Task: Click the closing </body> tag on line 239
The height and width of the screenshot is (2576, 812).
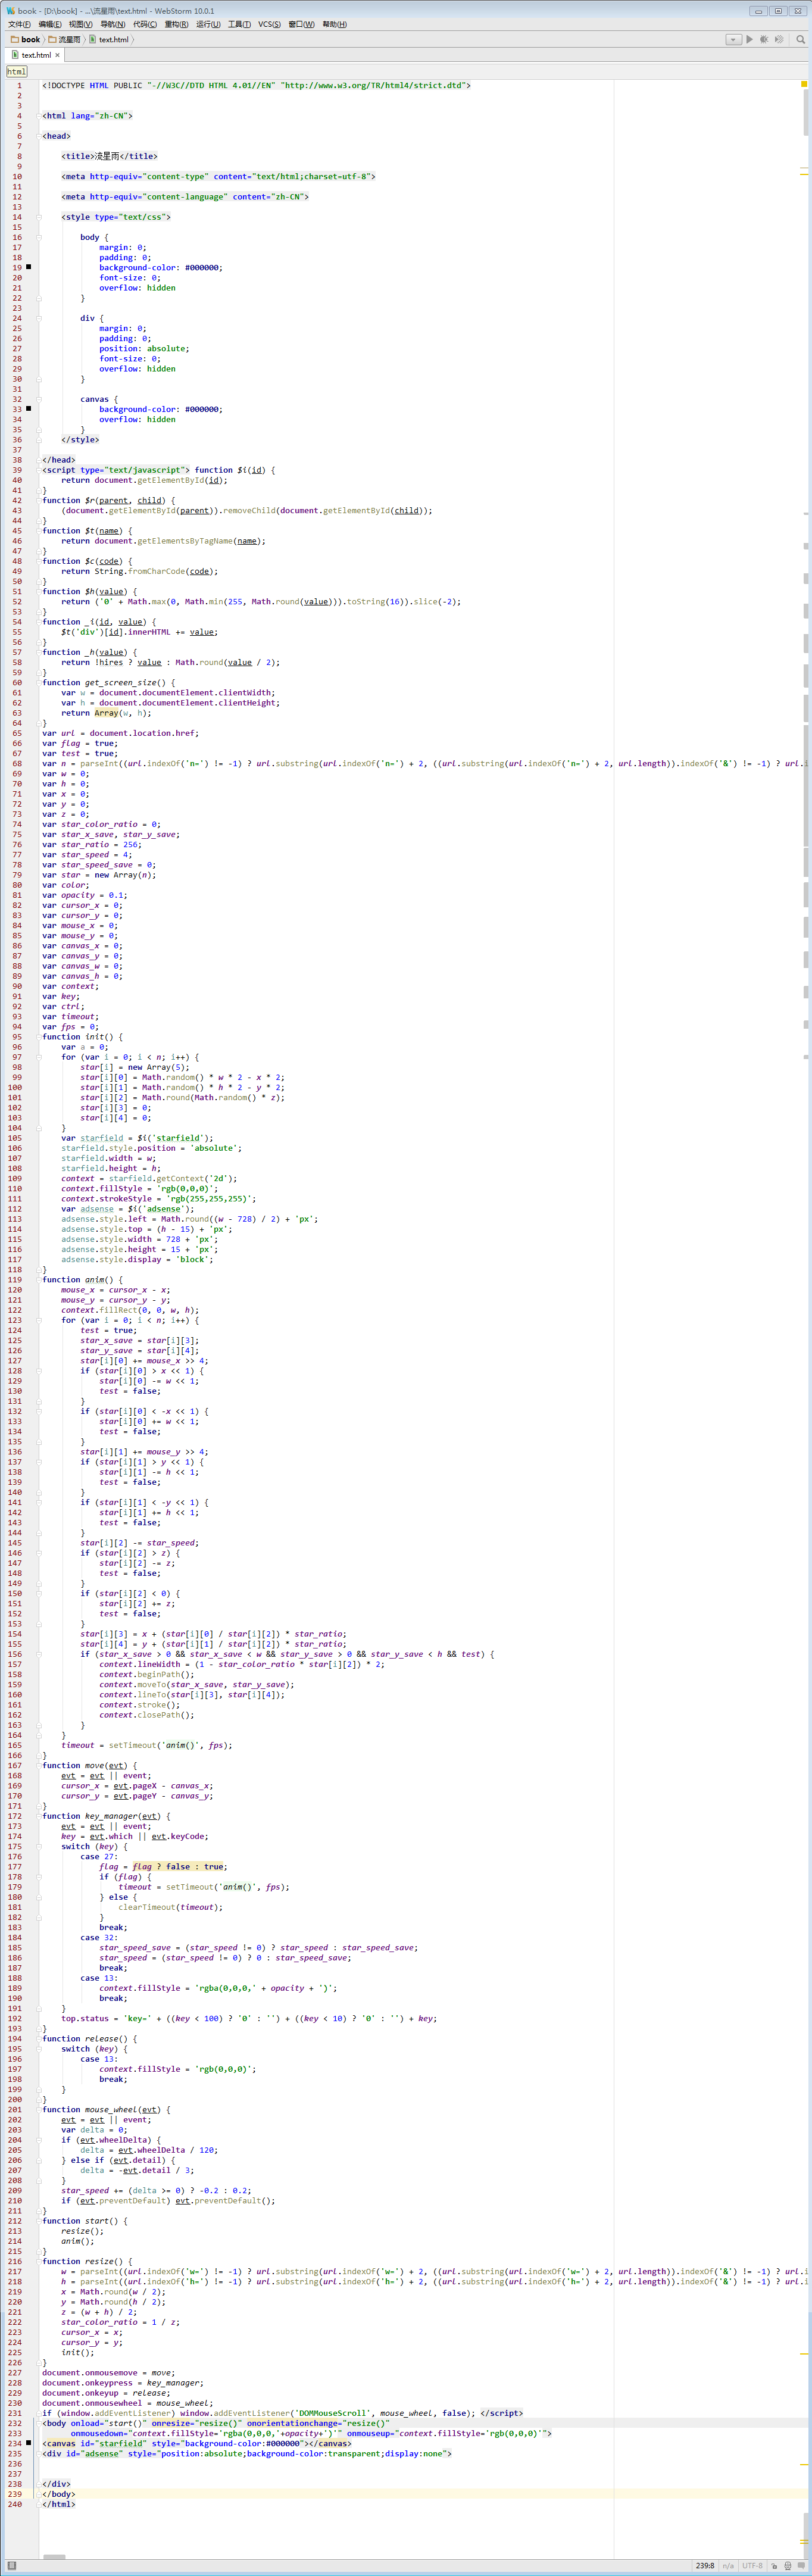Action: coord(58,2494)
